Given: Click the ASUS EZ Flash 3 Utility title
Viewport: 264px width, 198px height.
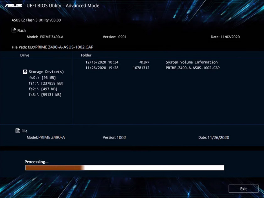Looking at the screenshot, I should coord(36,20).
